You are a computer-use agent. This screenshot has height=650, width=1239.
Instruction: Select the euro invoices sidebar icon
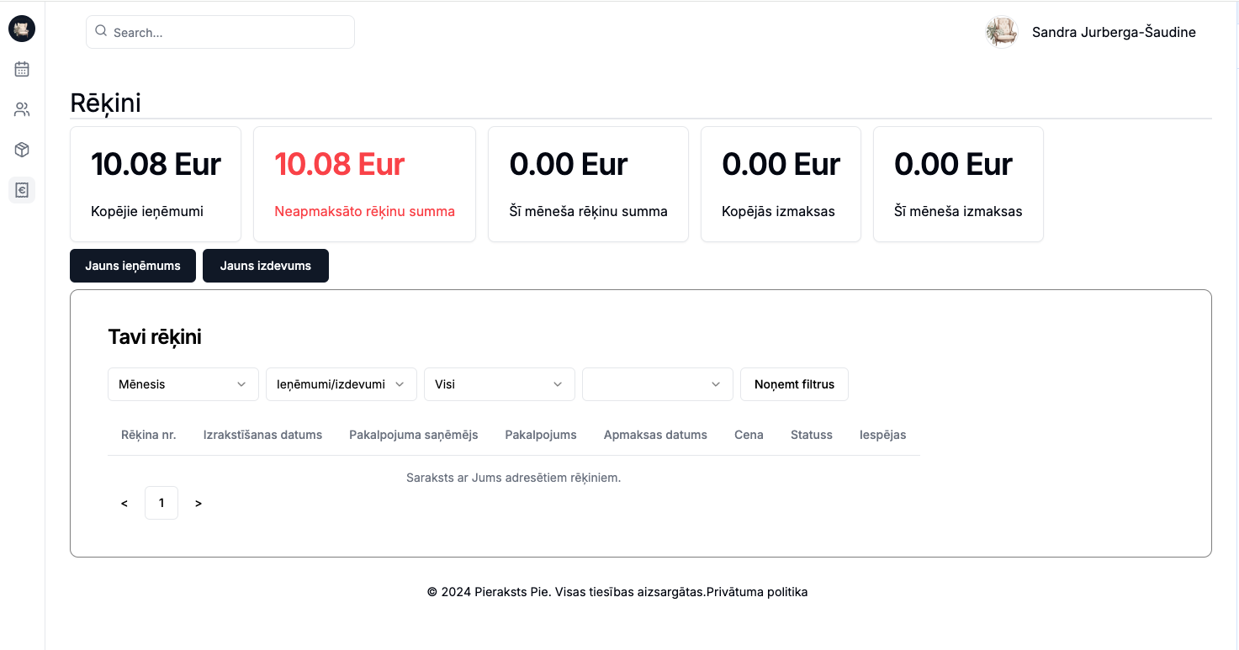(22, 190)
